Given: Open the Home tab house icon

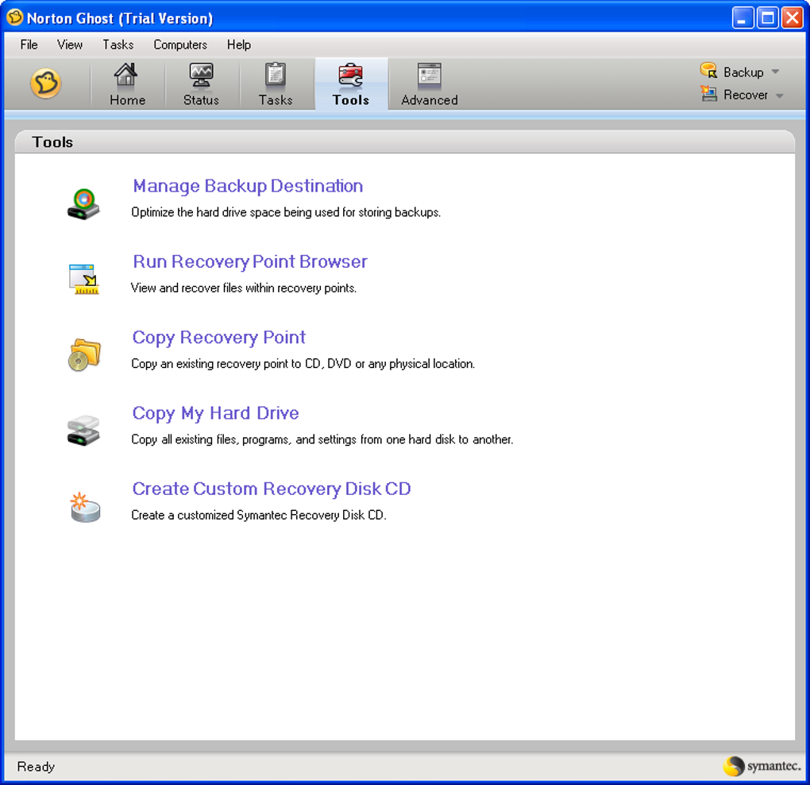Looking at the screenshot, I should click(x=125, y=75).
